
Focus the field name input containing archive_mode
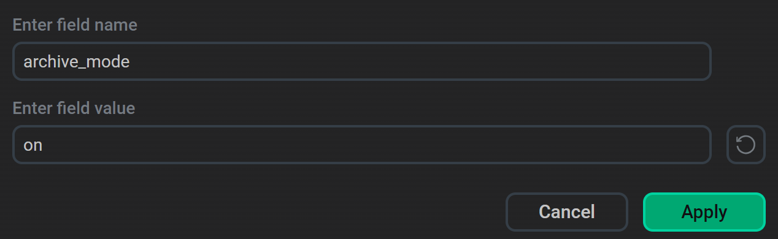362,61
